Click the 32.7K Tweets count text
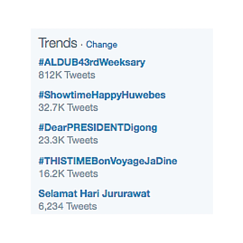This screenshot has height=243, width=243. tap(68, 108)
